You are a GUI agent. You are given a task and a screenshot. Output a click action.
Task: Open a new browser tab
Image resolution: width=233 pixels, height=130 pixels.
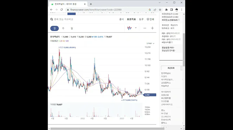click(91, 4)
